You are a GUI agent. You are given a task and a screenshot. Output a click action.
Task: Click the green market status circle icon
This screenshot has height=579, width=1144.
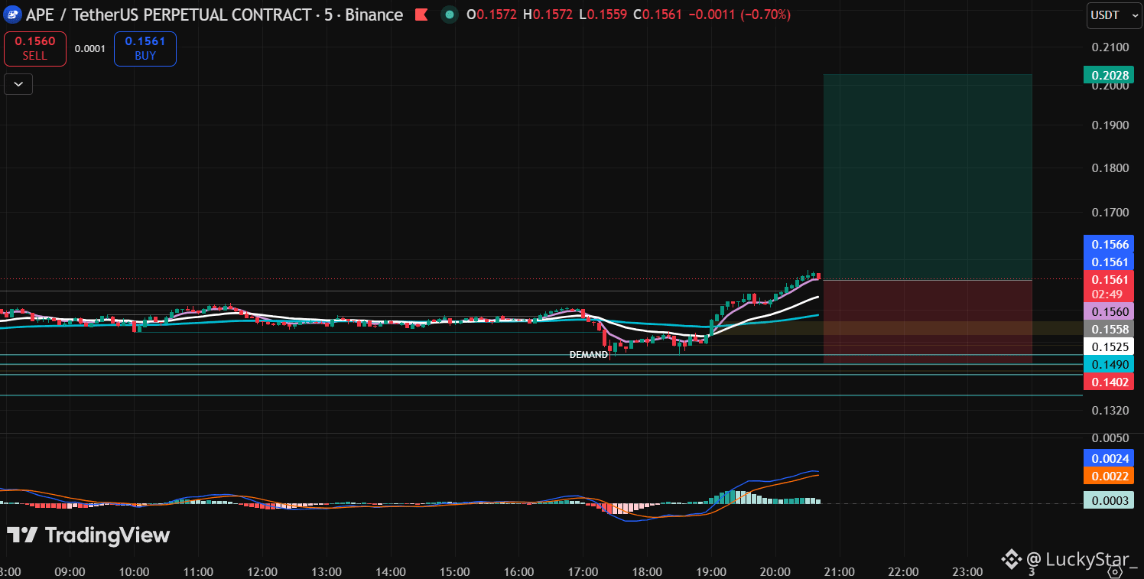[450, 15]
